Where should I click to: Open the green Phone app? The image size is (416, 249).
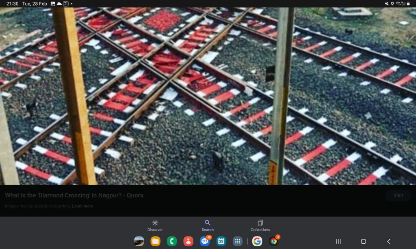(172, 241)
